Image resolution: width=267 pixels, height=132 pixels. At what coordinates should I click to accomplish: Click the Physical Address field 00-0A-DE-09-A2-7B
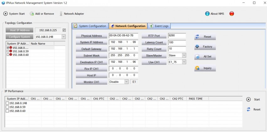point(123,36)
